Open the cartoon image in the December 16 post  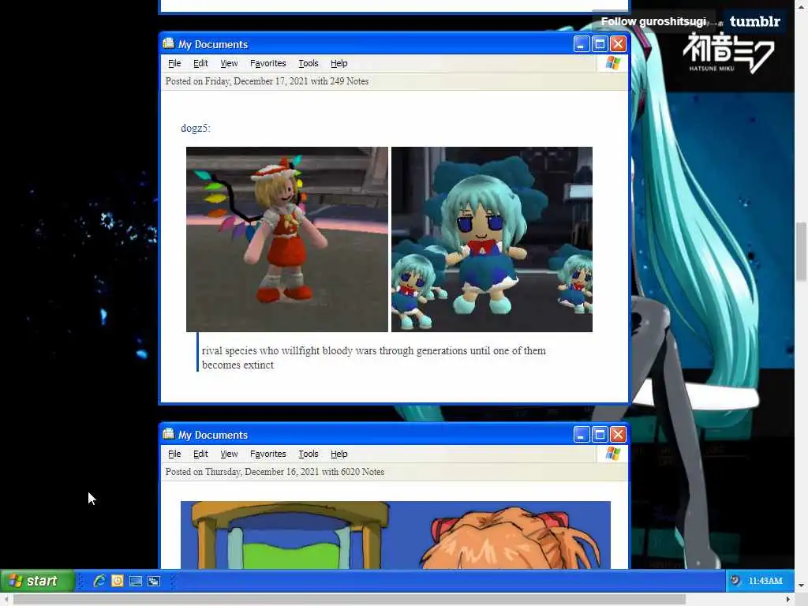pos(395,535)
